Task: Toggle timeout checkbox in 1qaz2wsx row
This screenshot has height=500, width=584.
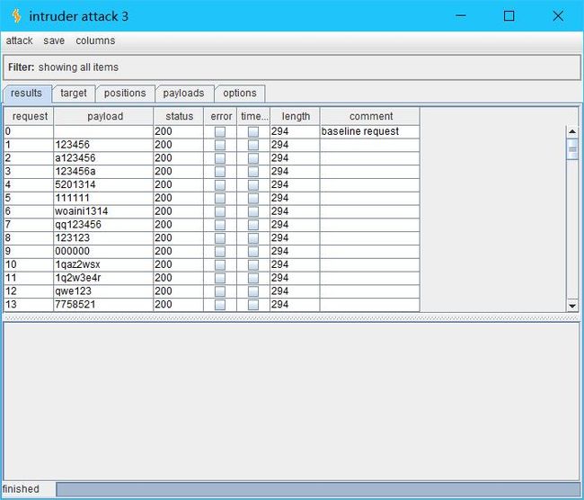Action: [x=253, y=264]
